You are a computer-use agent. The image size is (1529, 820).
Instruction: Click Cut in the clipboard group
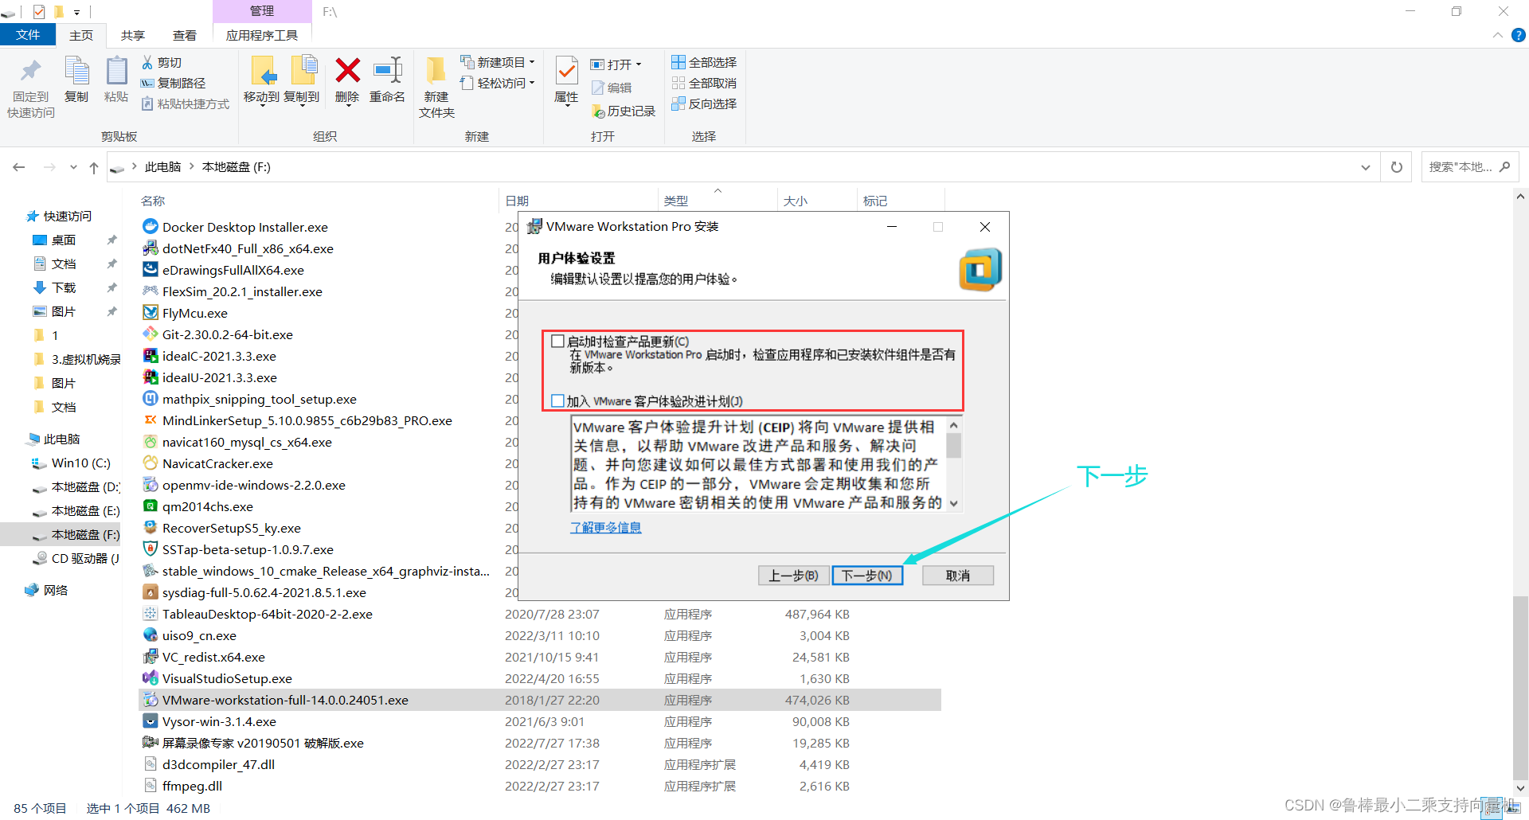[162, 62]
